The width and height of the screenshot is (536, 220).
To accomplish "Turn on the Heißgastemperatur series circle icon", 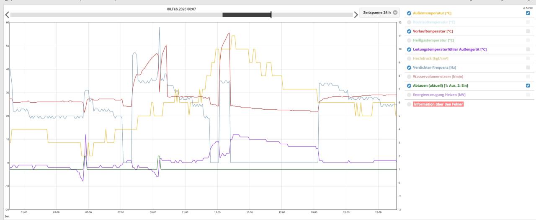I will pyautogui.click(x=409, y=41).
